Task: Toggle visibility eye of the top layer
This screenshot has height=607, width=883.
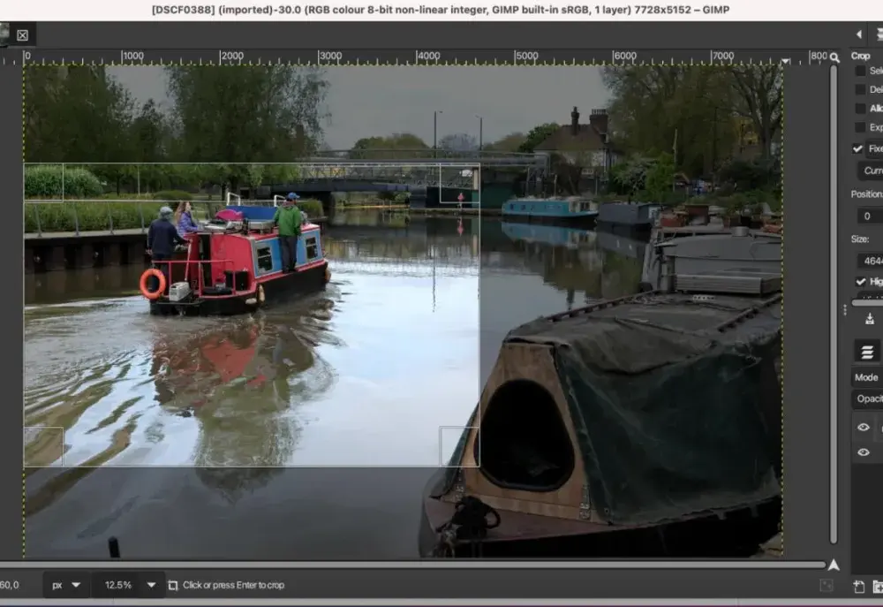Action: 864,428
